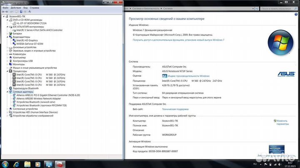Select Atheros AR8131 PCI-E Gigabit Ethernet Controller
300x168 pixels.
(48, 95)
